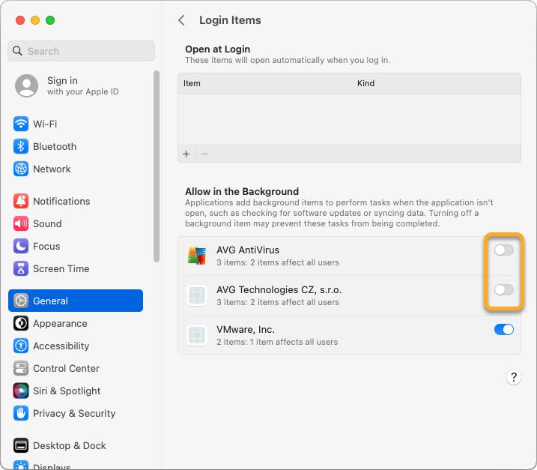
Task: Enable AVG AntiVirus background toggle
Action: [503, 250]
